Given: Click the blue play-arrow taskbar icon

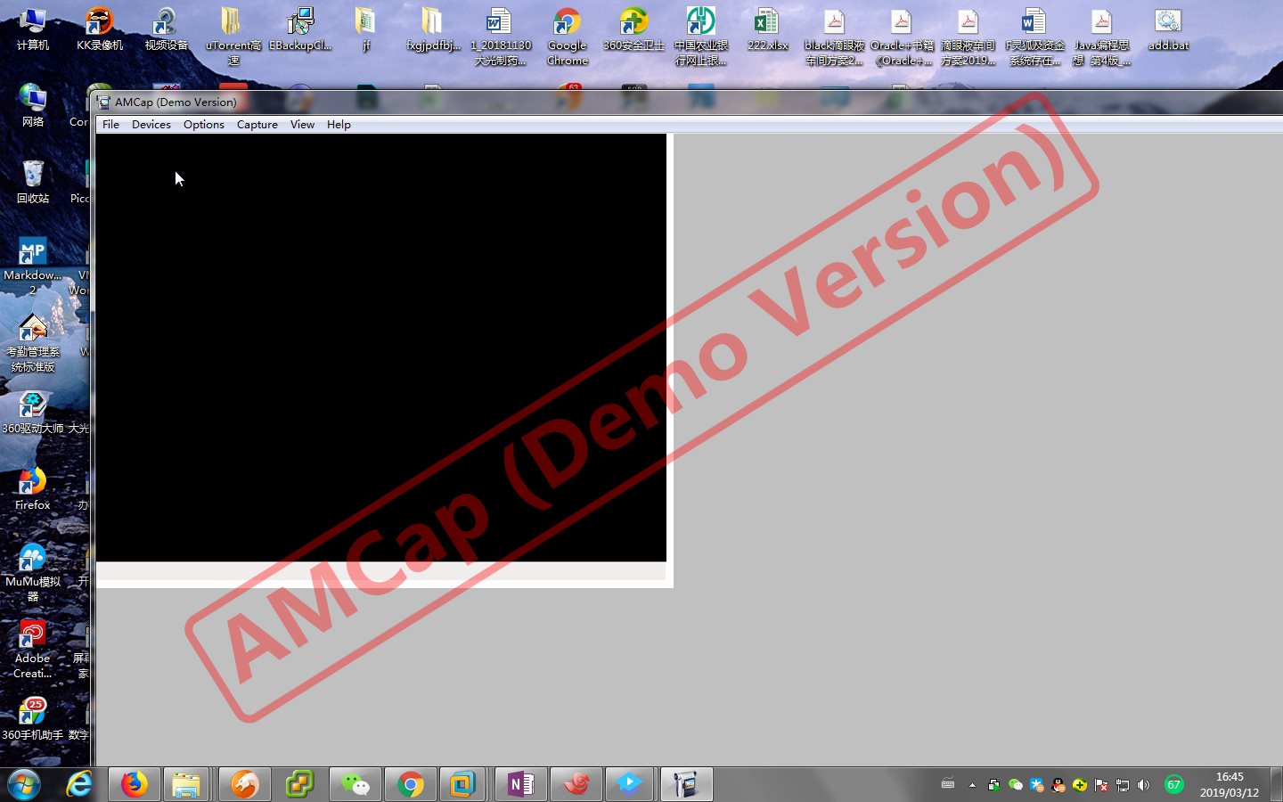Looking at the screenshot, I should pyautogui.click(x=630, y=784).
